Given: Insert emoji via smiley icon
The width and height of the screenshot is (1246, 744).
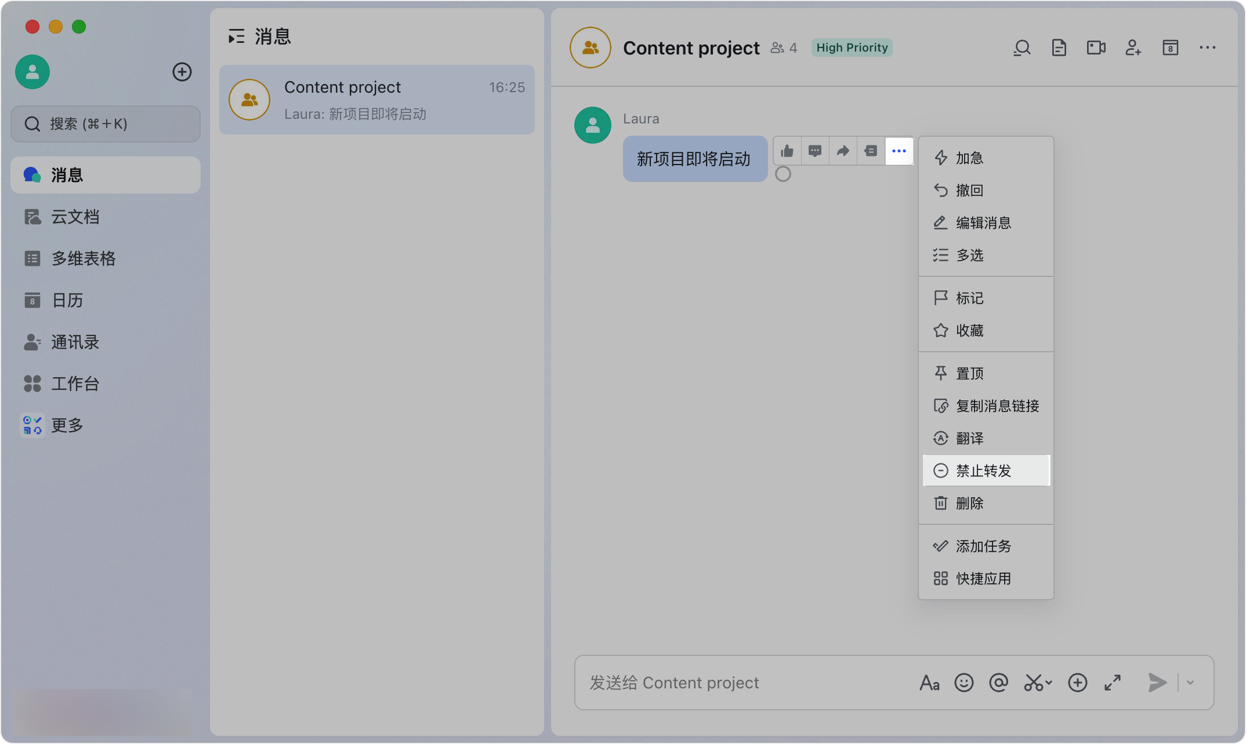Looking at the screenshot, I should (x=964, y=683).
